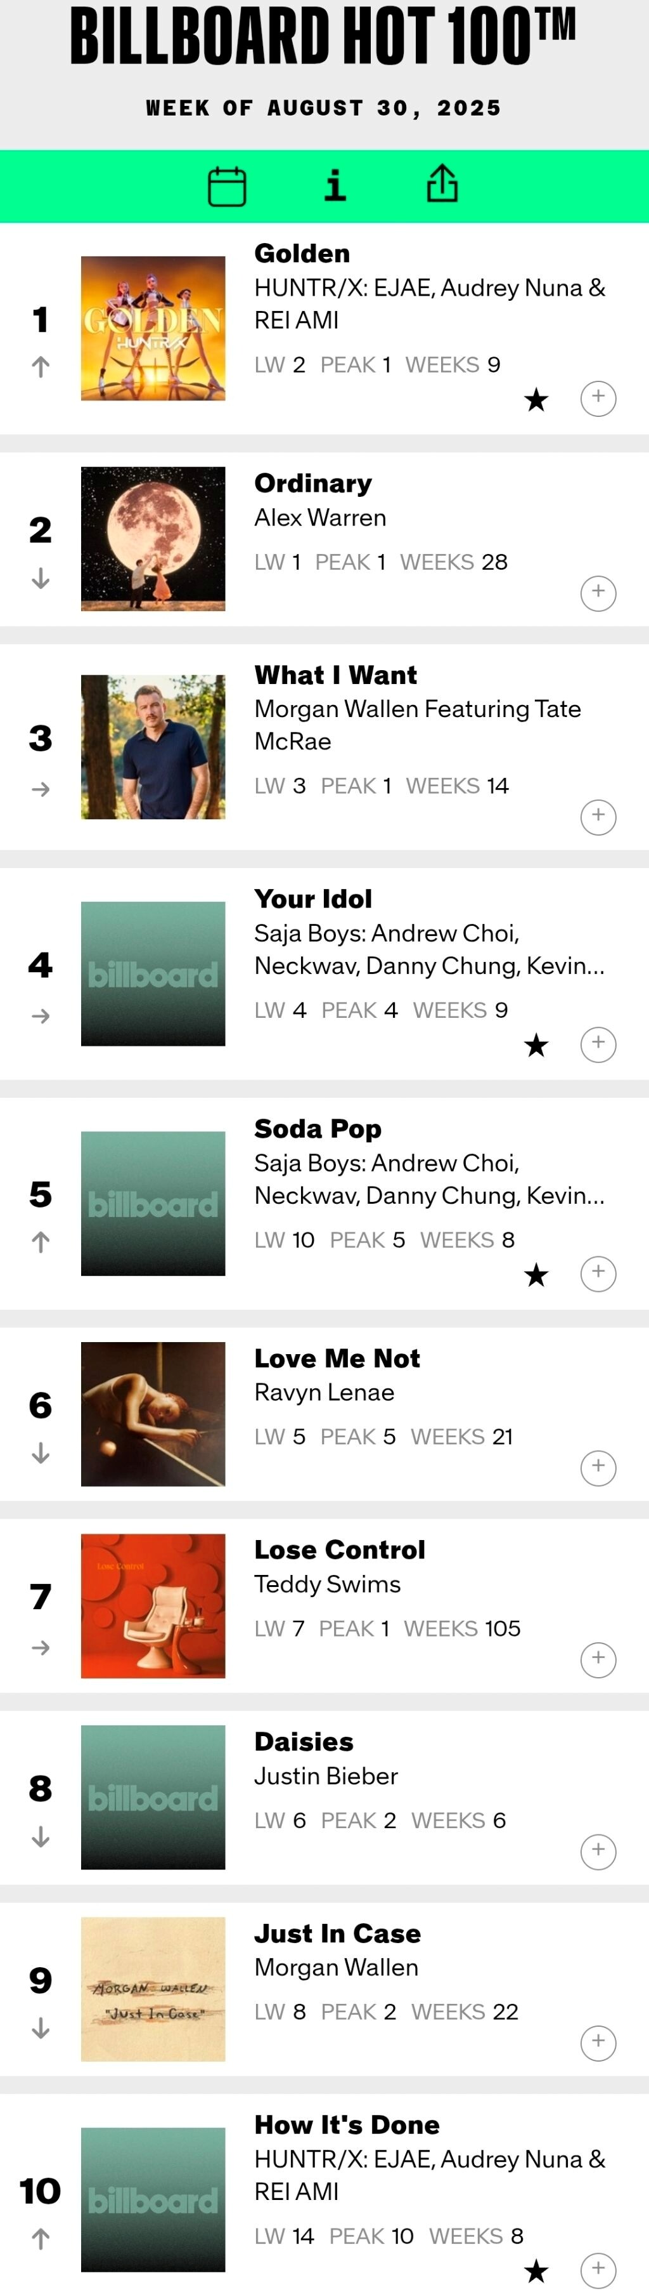This screenshot has width=649, height=2292.
Task: Click the plus icon for Your Idol
Action: [x=598, y=1044]
